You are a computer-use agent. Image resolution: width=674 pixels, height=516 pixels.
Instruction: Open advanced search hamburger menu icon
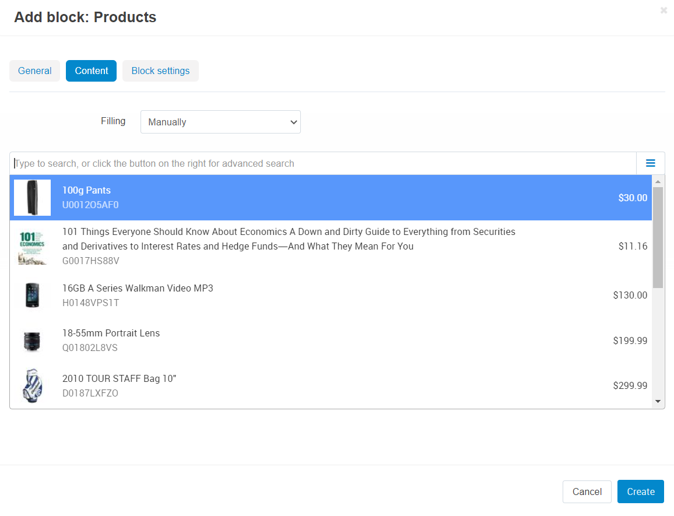point(650,163)
